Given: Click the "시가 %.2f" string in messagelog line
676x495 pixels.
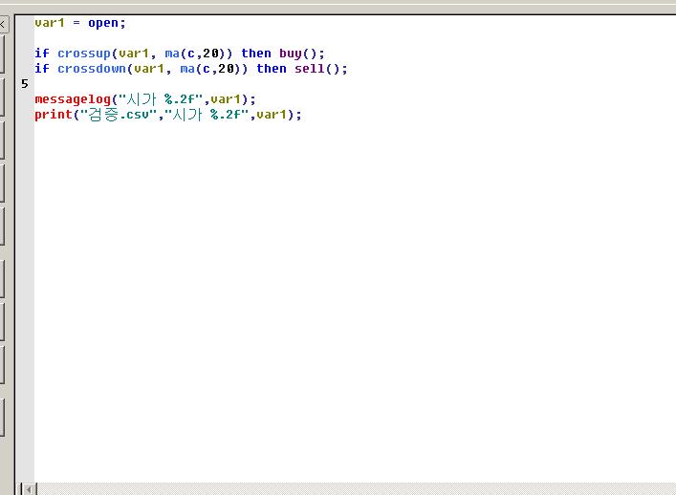Looking at the screenshot, I should coord(161,99).
